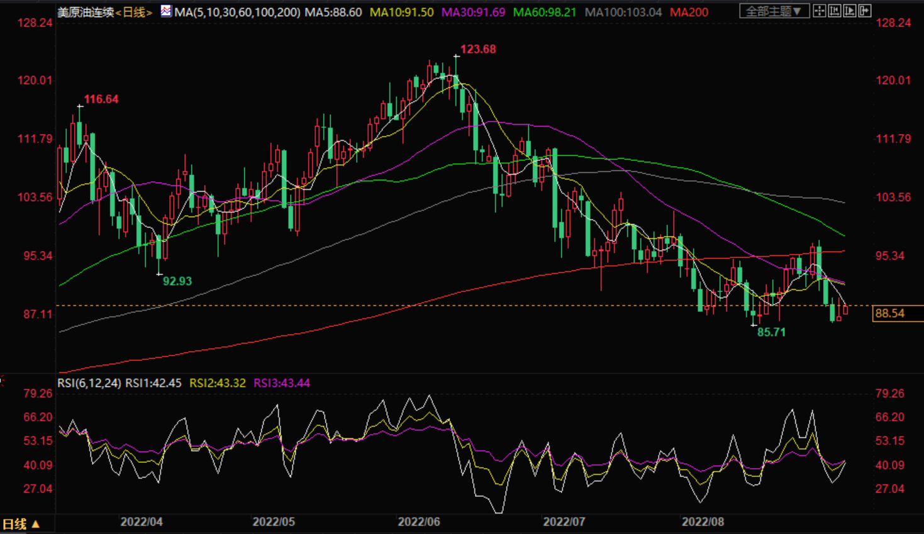924x534 pixels.
Task: Click the chart playback icon
Action: [x=850, y=11]
